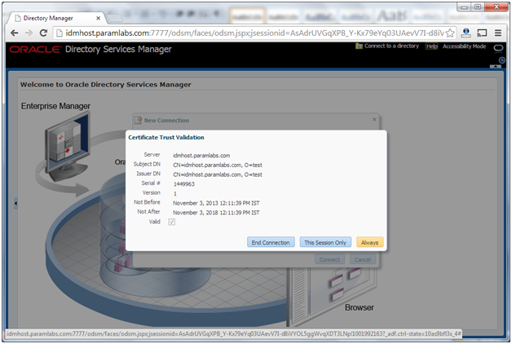Click the address bar URL
The height and width of the screenshot is (344, 512).
point(254,33)
